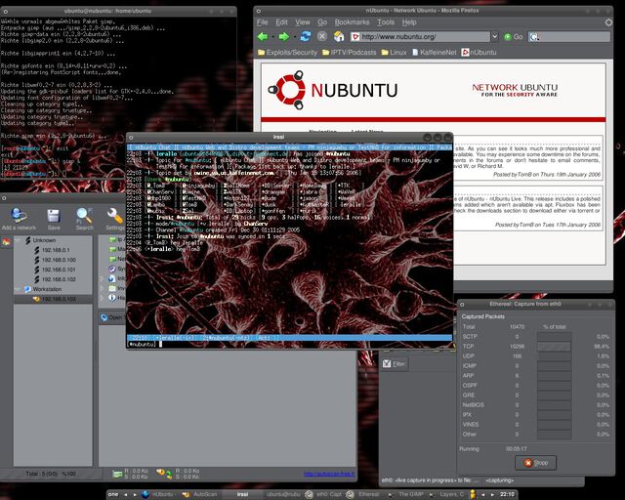This screenshot has width=625, height=500.
Task: Open the Firefox Edit menu
Action: [281, 22]
